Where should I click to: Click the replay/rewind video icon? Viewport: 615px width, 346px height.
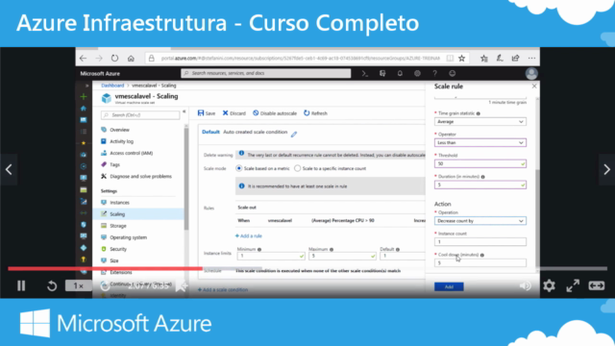coord(51,286)
